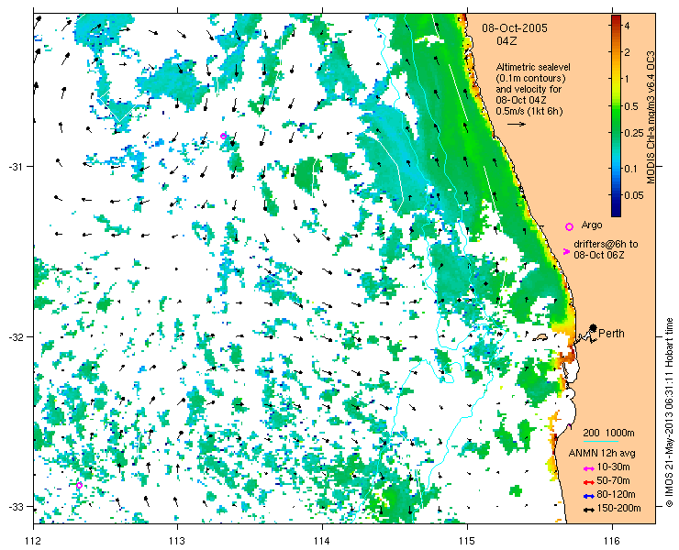The height and width of the screenshot is (550, 679).
Task: Click the longitude axis label '116'
Action: pyautogui.click(x=612, y=541)
